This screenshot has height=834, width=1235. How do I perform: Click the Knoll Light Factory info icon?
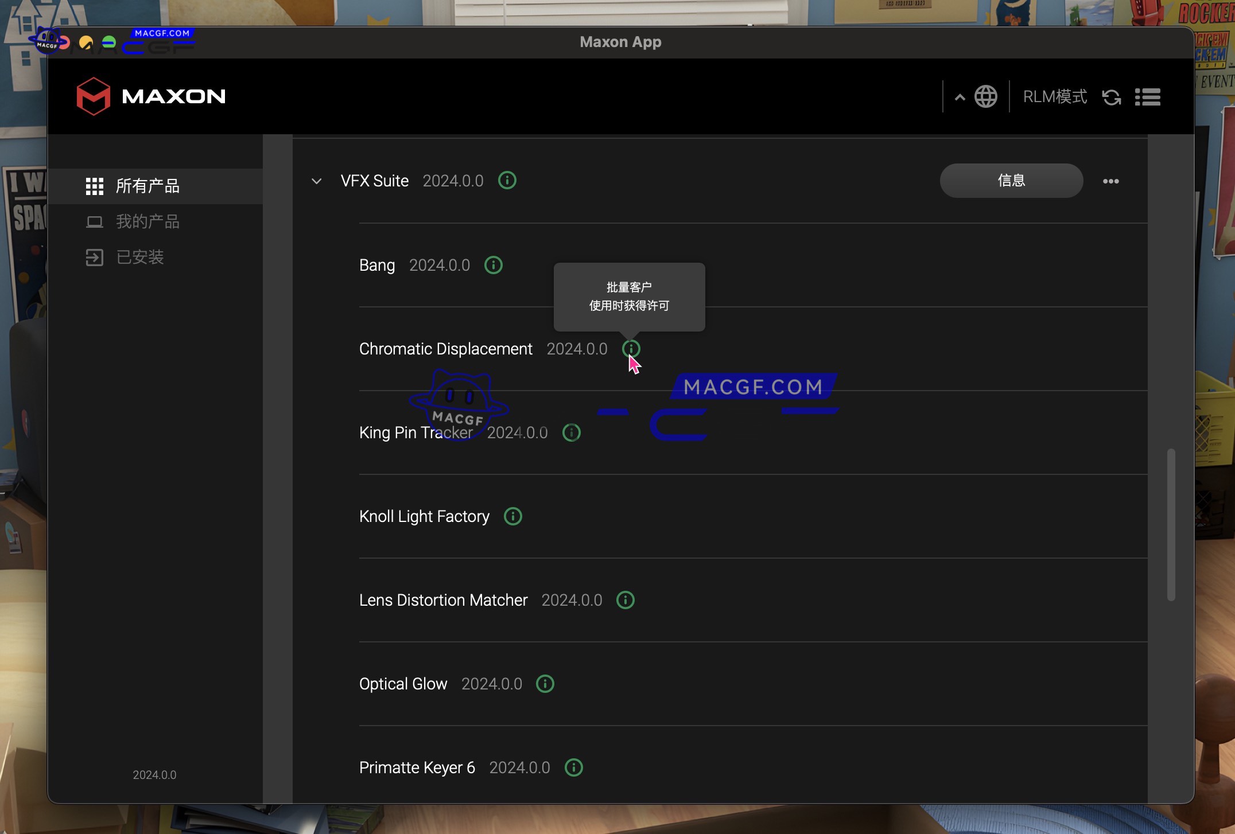coord(512,516)
